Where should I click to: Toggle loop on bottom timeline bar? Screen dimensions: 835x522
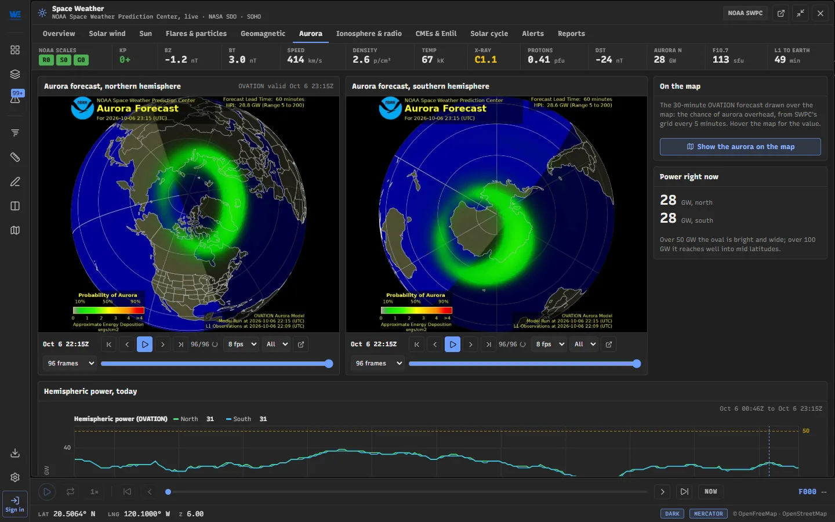click(70, 492)
